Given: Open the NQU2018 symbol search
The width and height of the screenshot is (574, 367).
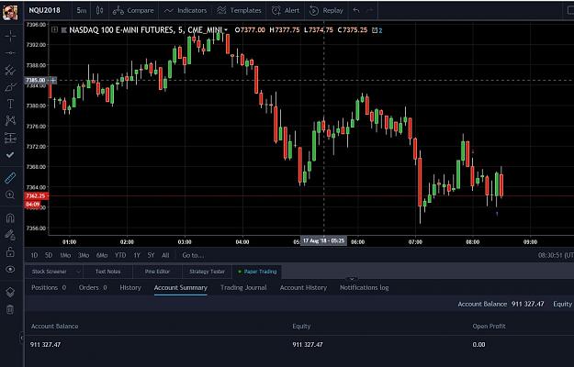Looking at the screenshot, I should 45,10.
